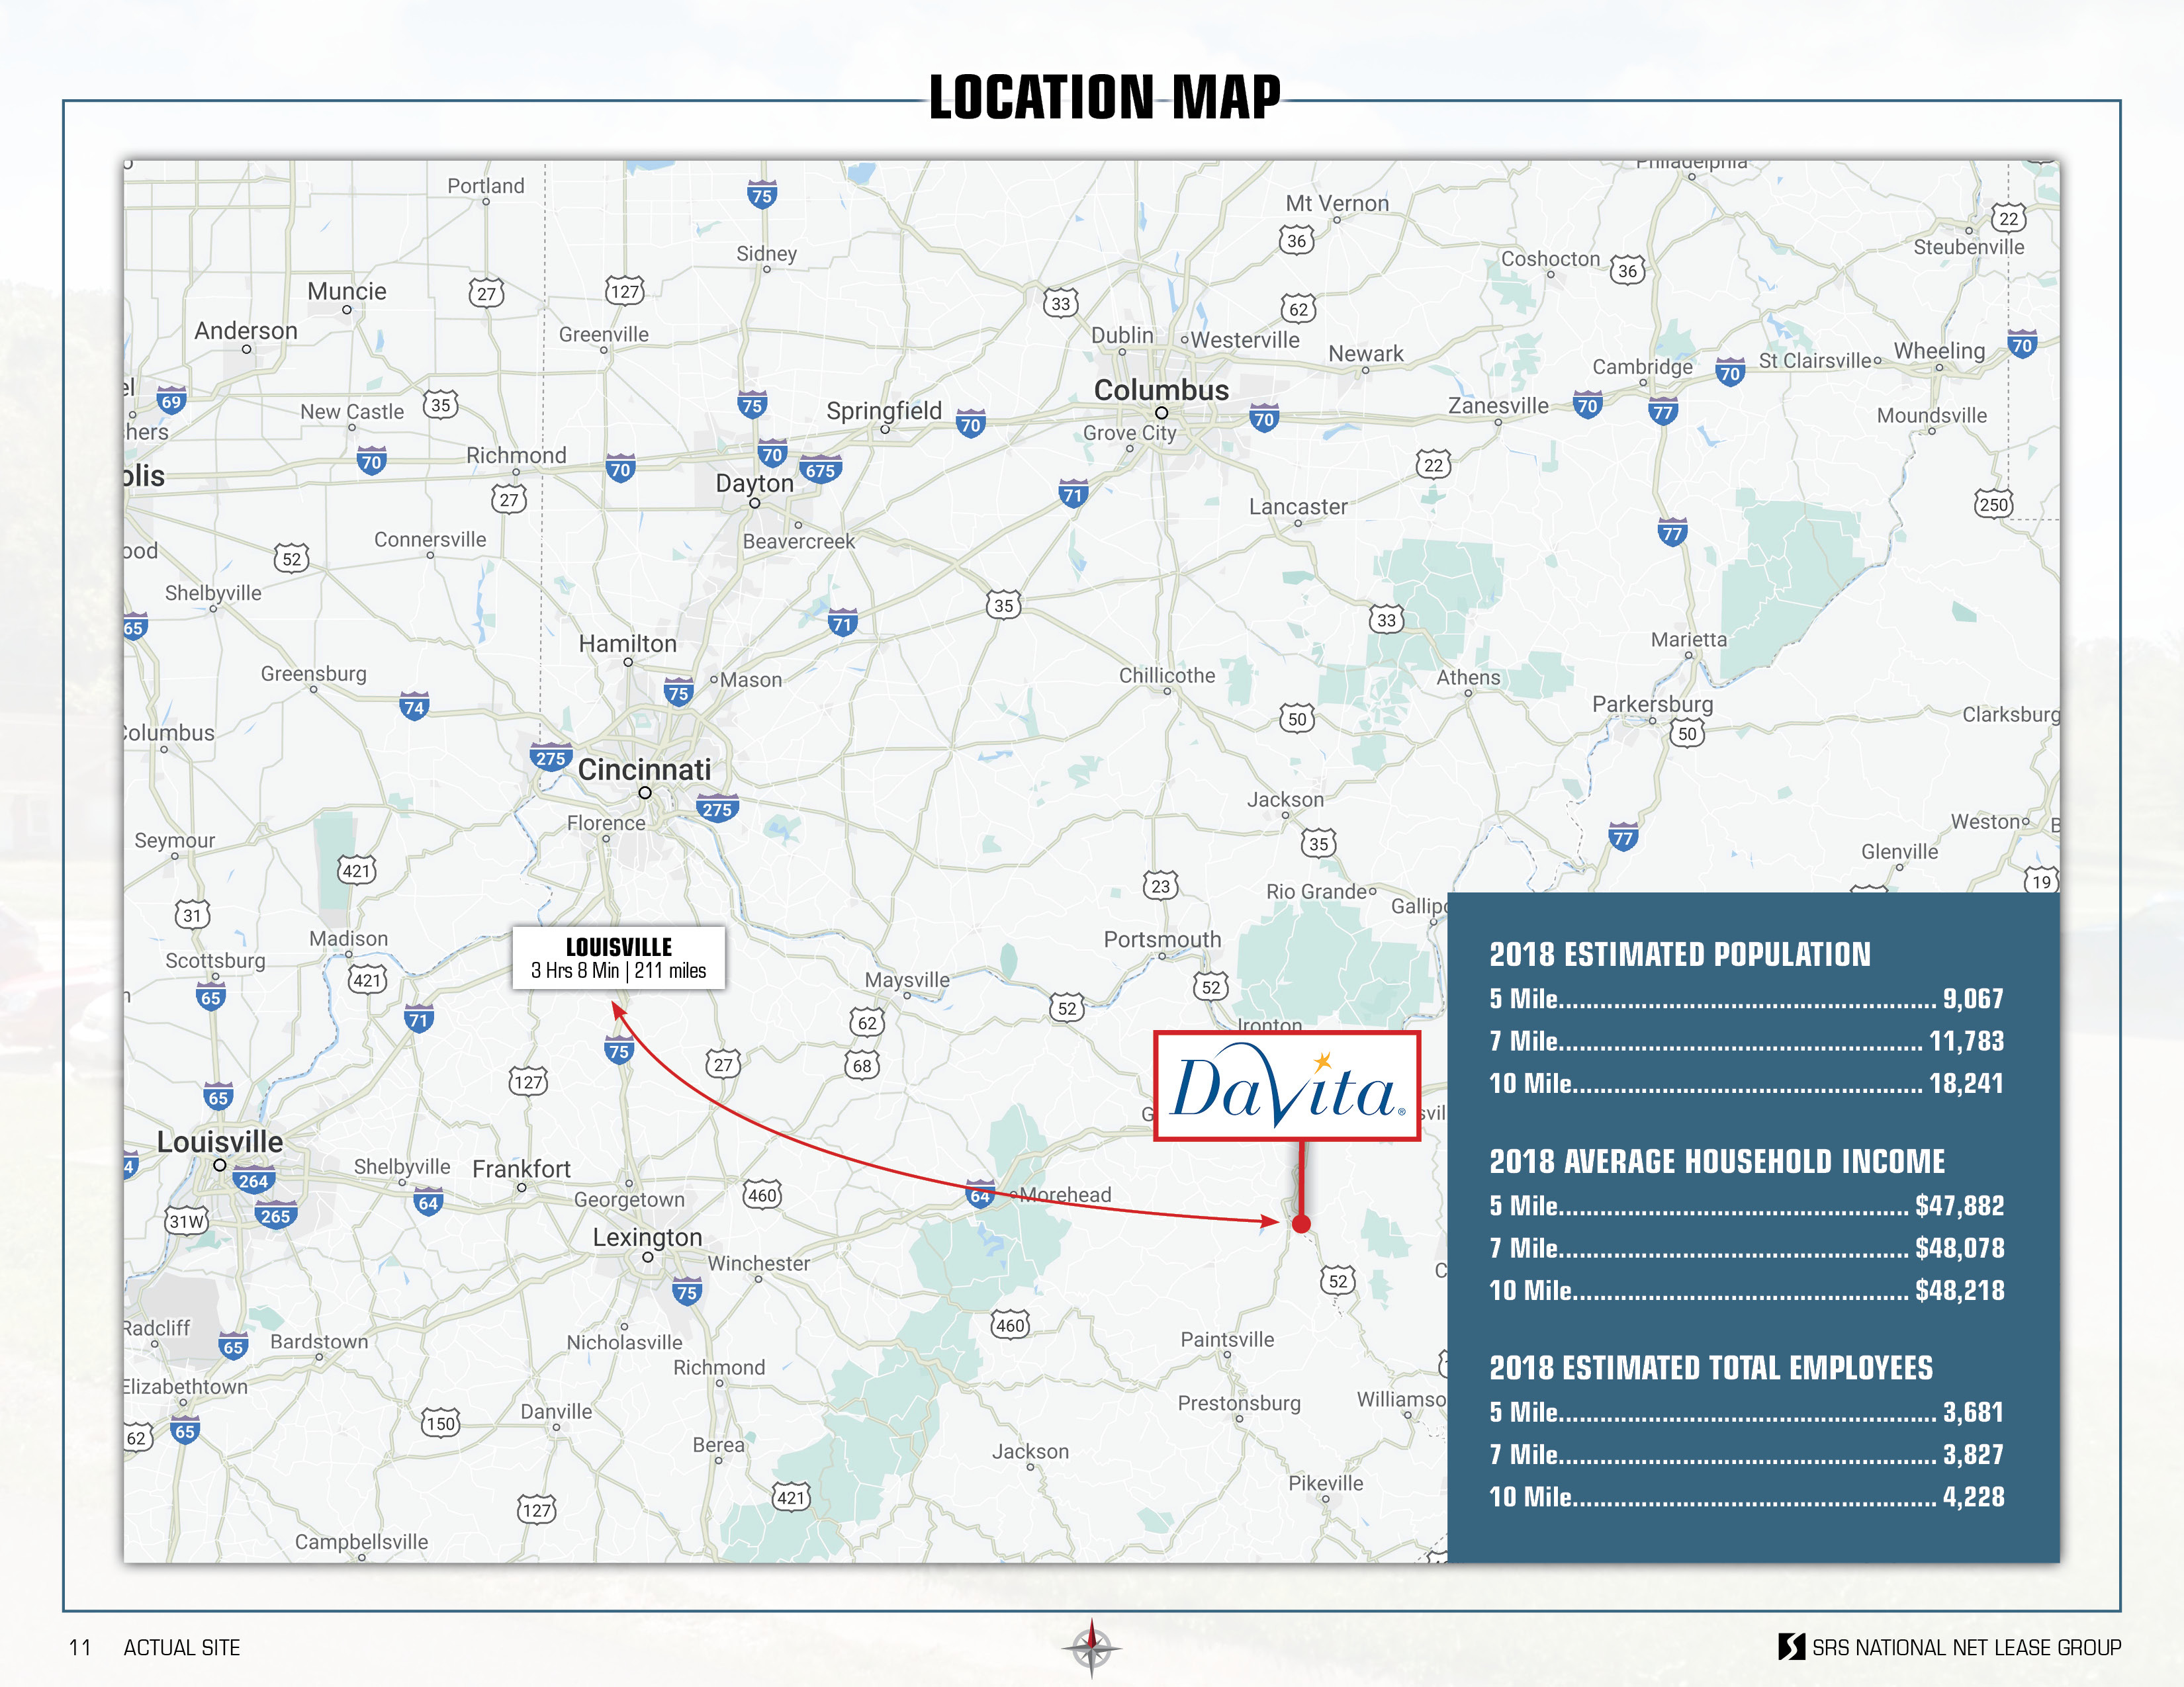Click the Hamilton city label
2184x1687 pixels.
point(627,644)
